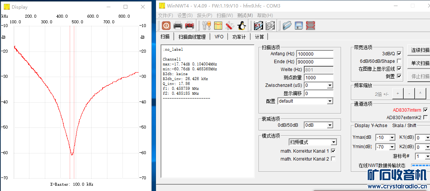
Task: Click the printer icon to print
Action: point(178,26)
